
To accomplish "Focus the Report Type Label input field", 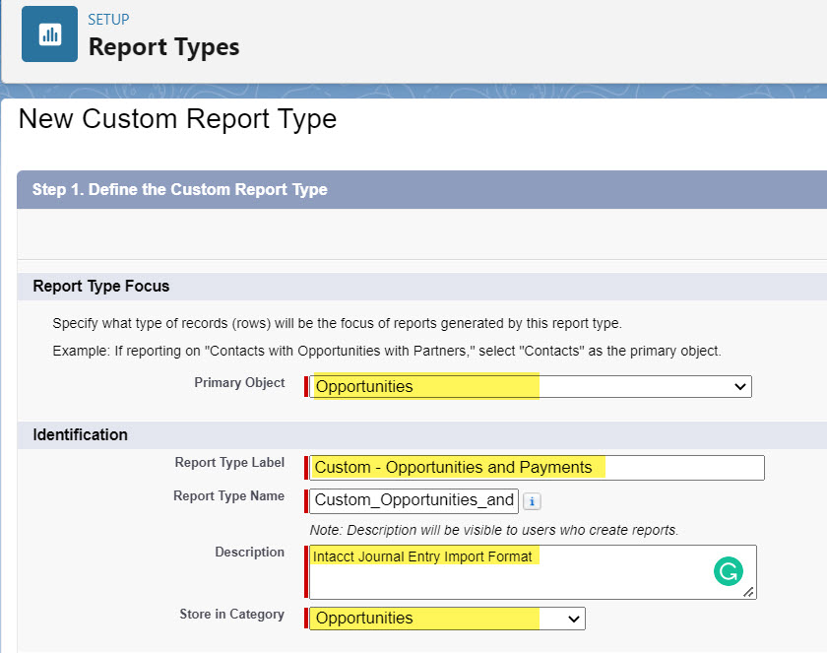I will (537, 467).
